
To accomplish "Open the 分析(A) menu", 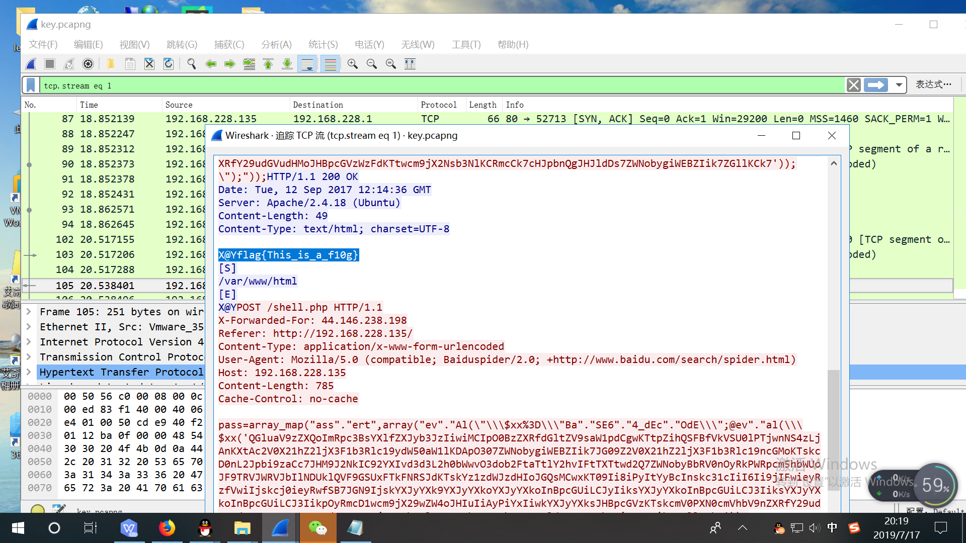I will tap(276, 44).
